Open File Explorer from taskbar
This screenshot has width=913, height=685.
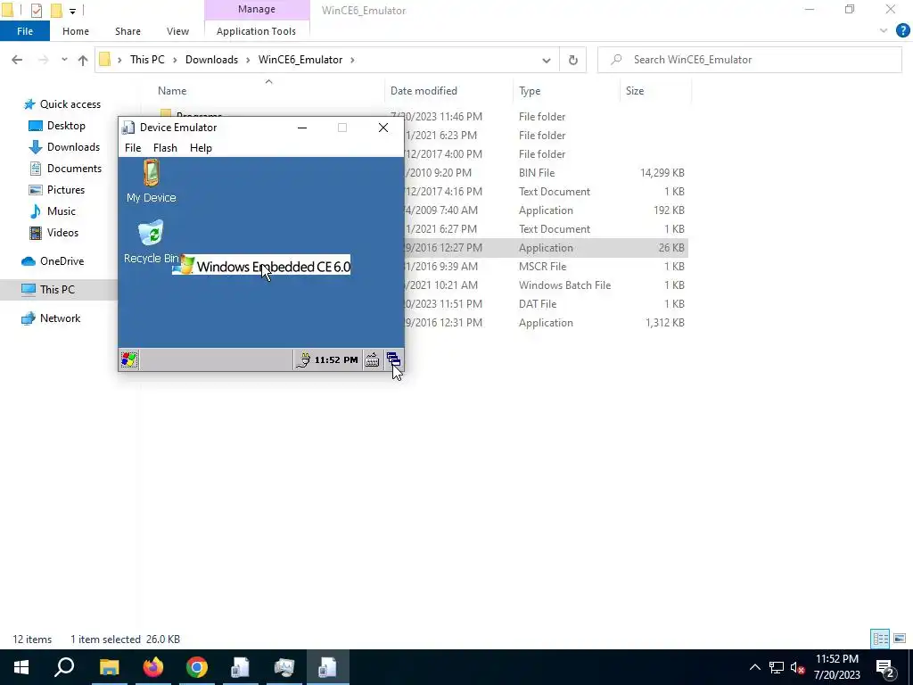[109, 667]
